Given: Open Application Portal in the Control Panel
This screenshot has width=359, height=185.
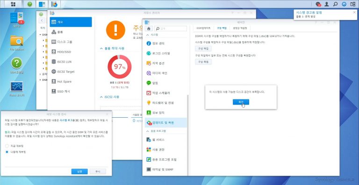Looking at the screenshot, I should 166,159.
